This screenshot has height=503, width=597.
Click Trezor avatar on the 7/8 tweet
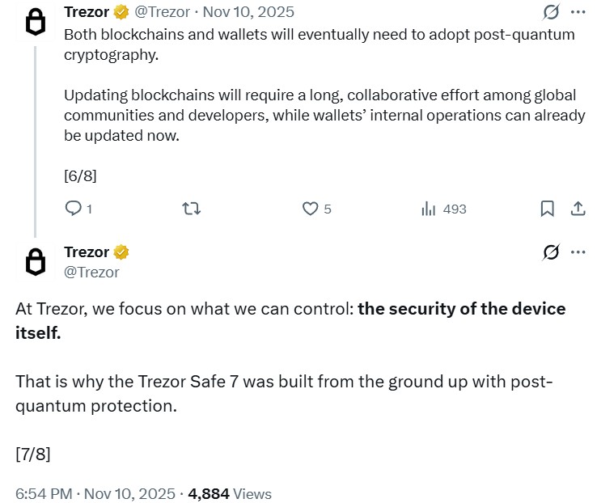coord(34,262)
